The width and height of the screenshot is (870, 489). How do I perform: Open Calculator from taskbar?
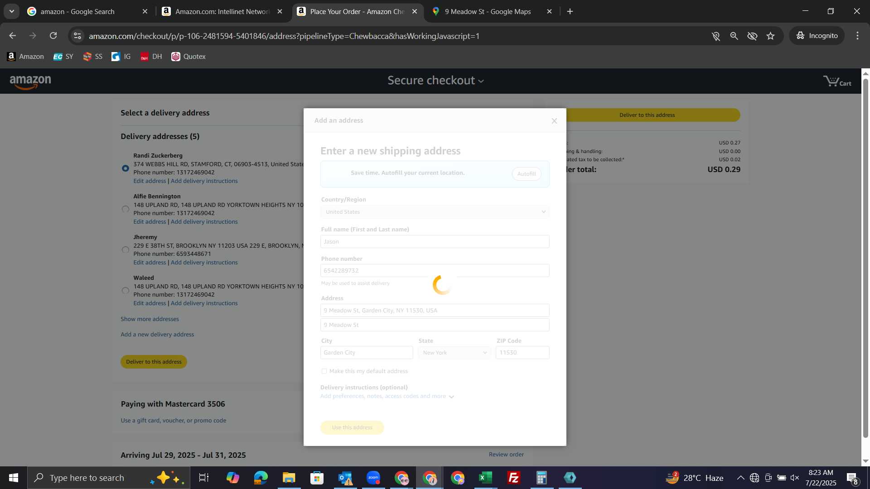tap(541, 478)
